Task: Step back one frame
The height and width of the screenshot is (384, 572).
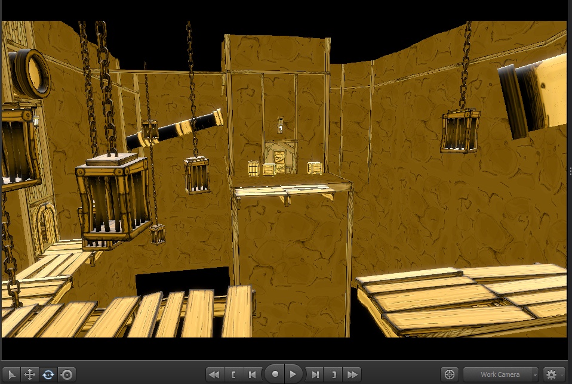Action: pyautogui.click(x=252, y=374)
